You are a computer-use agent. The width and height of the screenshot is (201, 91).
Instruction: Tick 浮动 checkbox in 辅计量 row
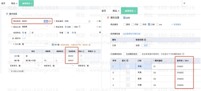coord(81,60)
